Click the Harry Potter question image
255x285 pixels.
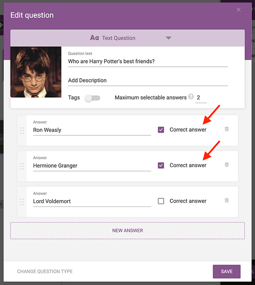tap(36, 72)
